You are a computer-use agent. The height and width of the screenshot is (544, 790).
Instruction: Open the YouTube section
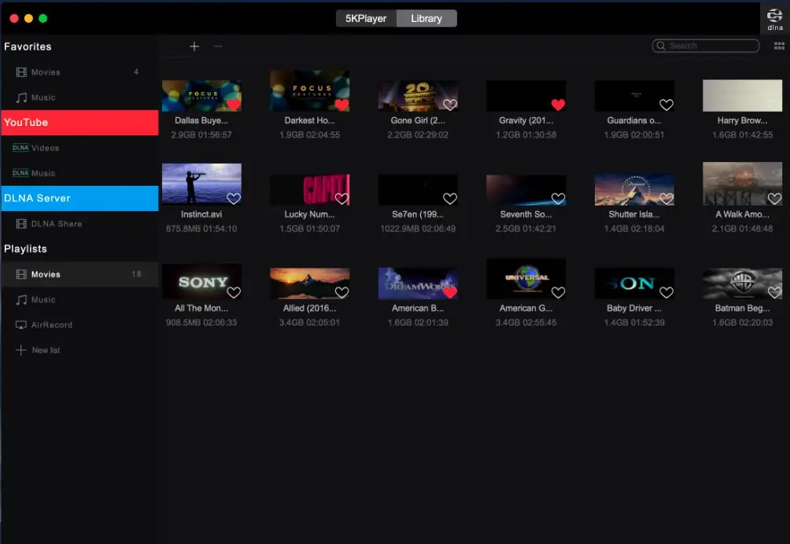point(79,123)
